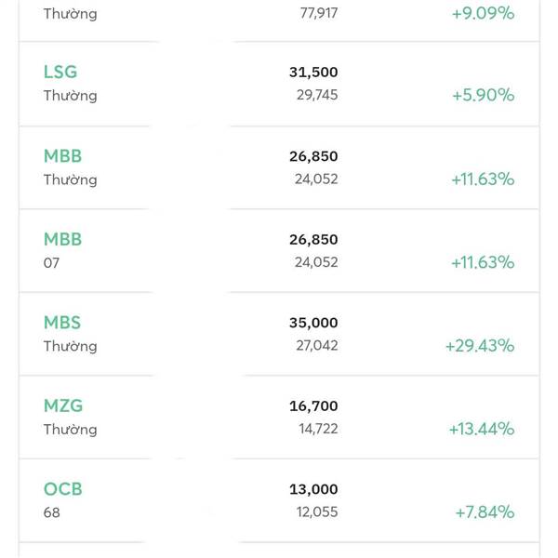
Task: Open the LSG stock ticker
Action: (60, 72)
